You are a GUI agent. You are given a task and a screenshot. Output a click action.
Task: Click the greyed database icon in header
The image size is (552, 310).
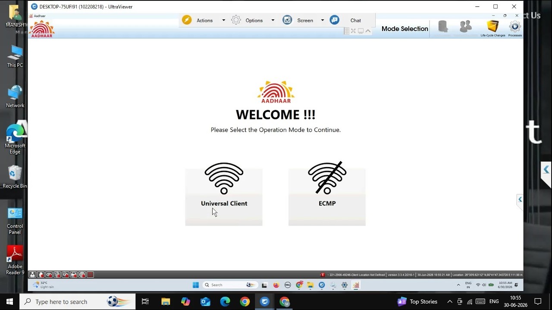point(443,27)
